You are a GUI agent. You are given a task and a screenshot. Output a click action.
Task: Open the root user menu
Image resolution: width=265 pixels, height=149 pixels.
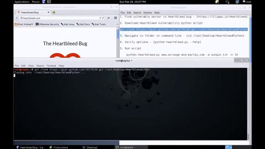[247, 2]
